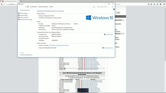
Task: Click the shield icon beside Advanced system settings
Action: pos(19,20)
